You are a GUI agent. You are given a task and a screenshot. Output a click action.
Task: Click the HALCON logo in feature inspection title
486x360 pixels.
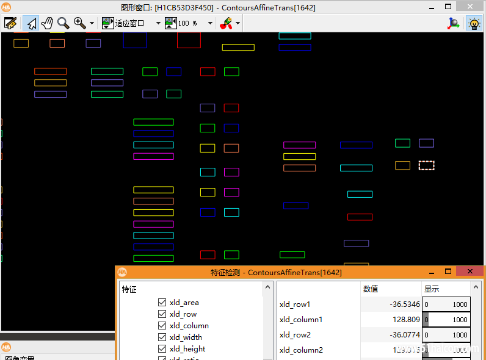click(x=122, y=272)
